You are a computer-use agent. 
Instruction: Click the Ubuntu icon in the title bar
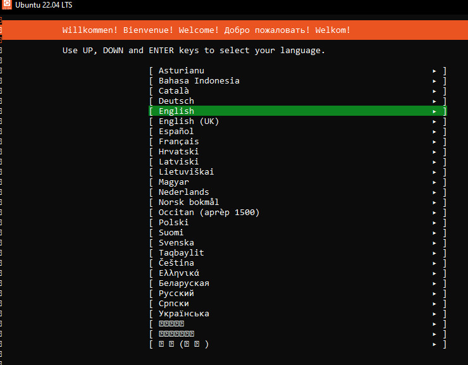coord(6,6)
